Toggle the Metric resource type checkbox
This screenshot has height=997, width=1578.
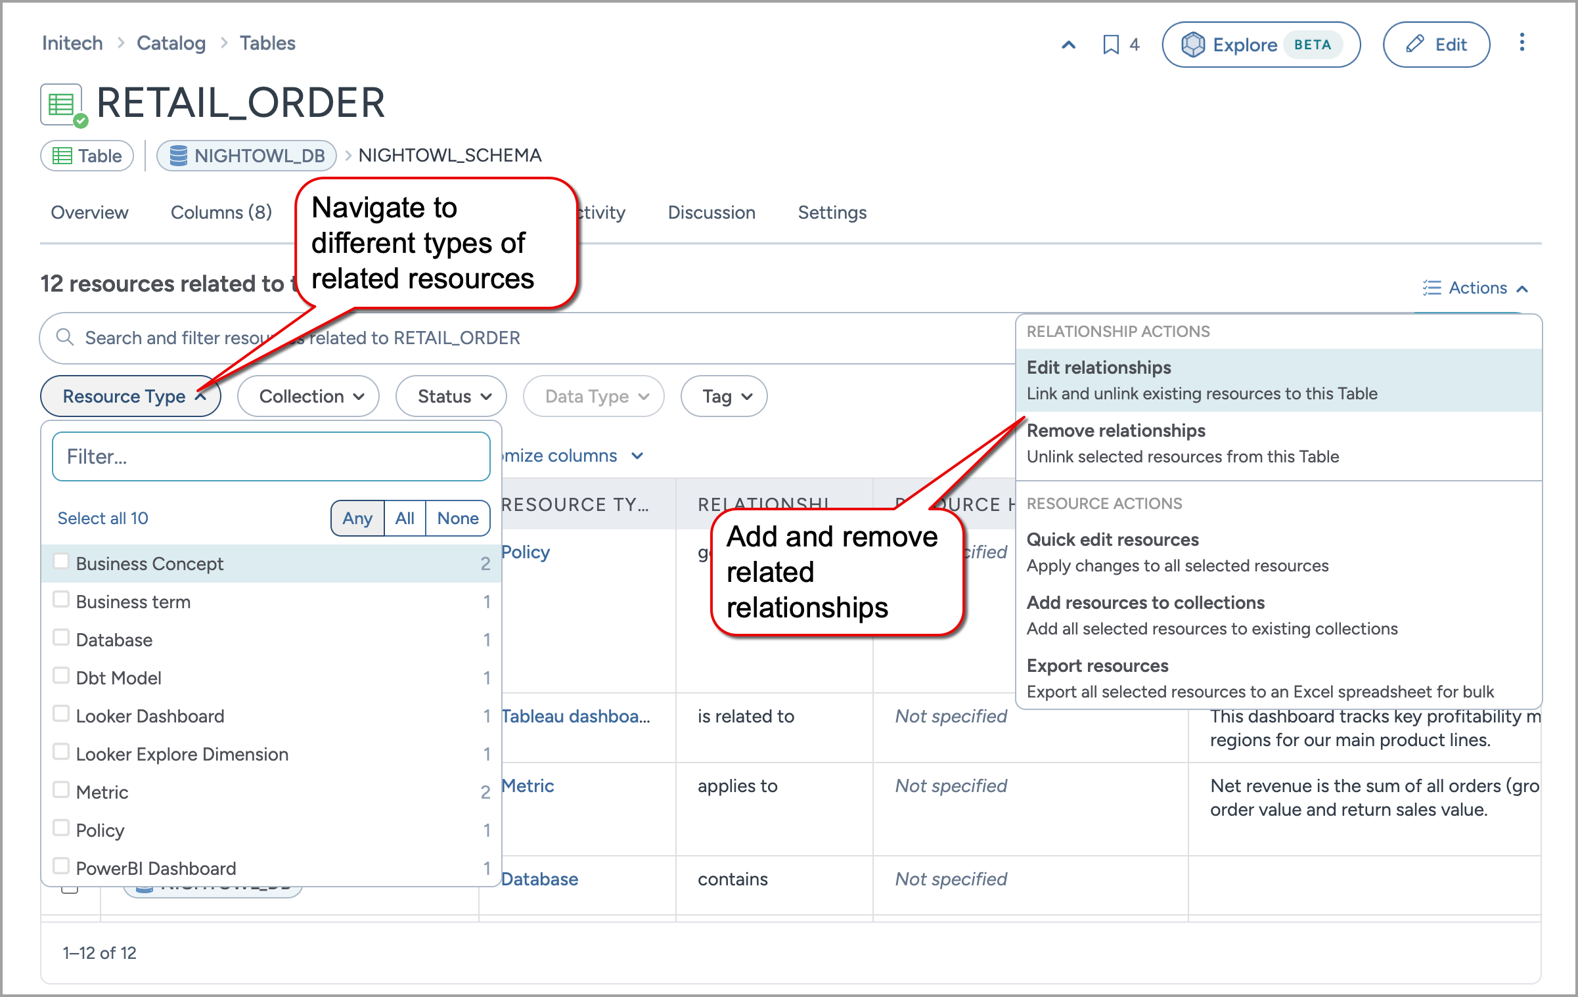61,790
